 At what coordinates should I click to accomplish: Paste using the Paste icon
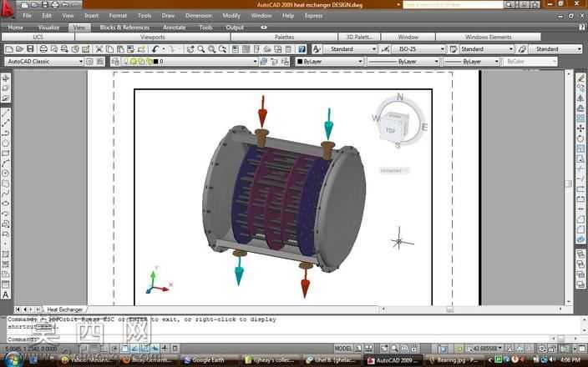(x=120, y=49)
